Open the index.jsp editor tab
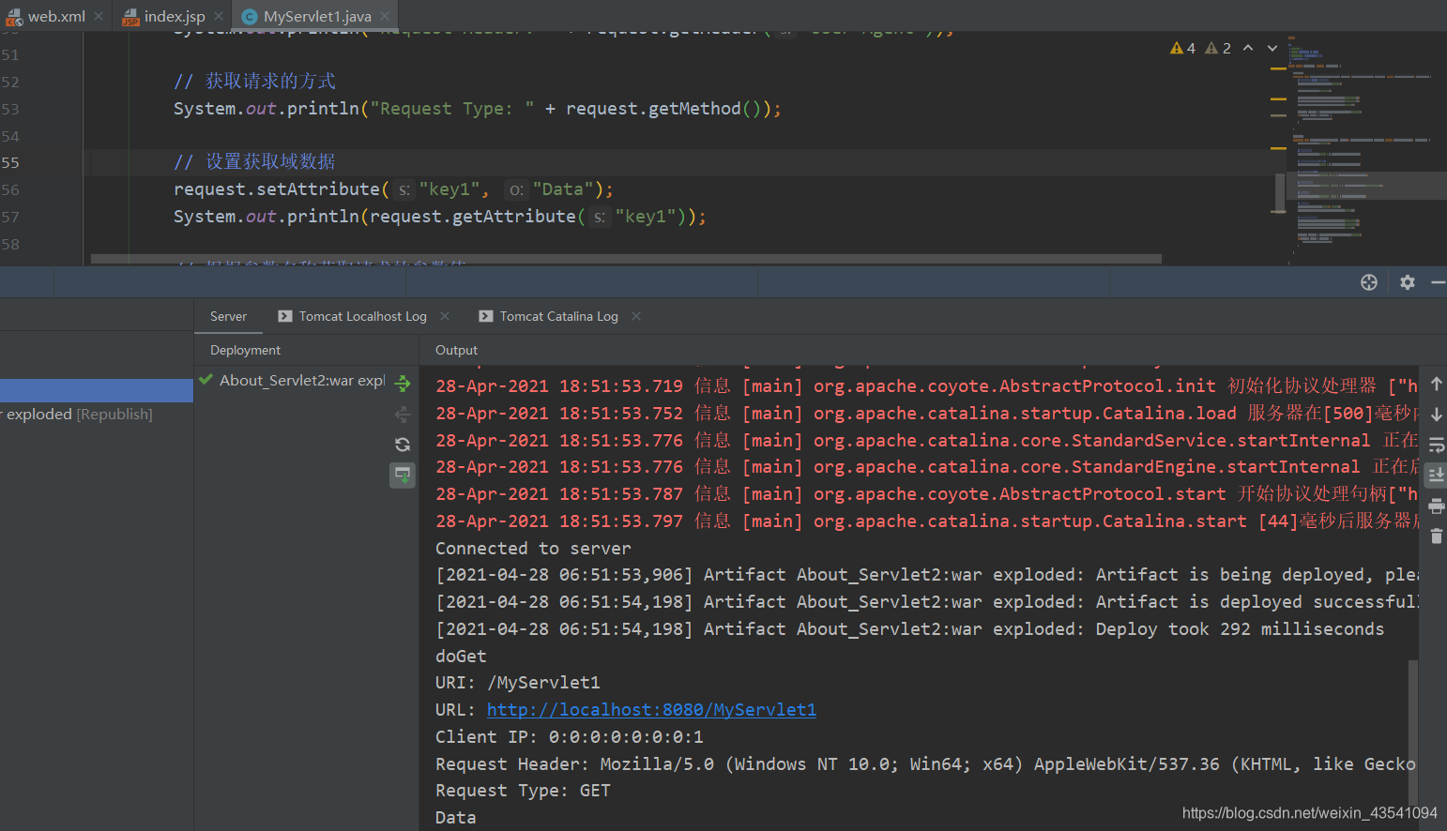This screenshot has width=1447, height=831. pos(175,16)
